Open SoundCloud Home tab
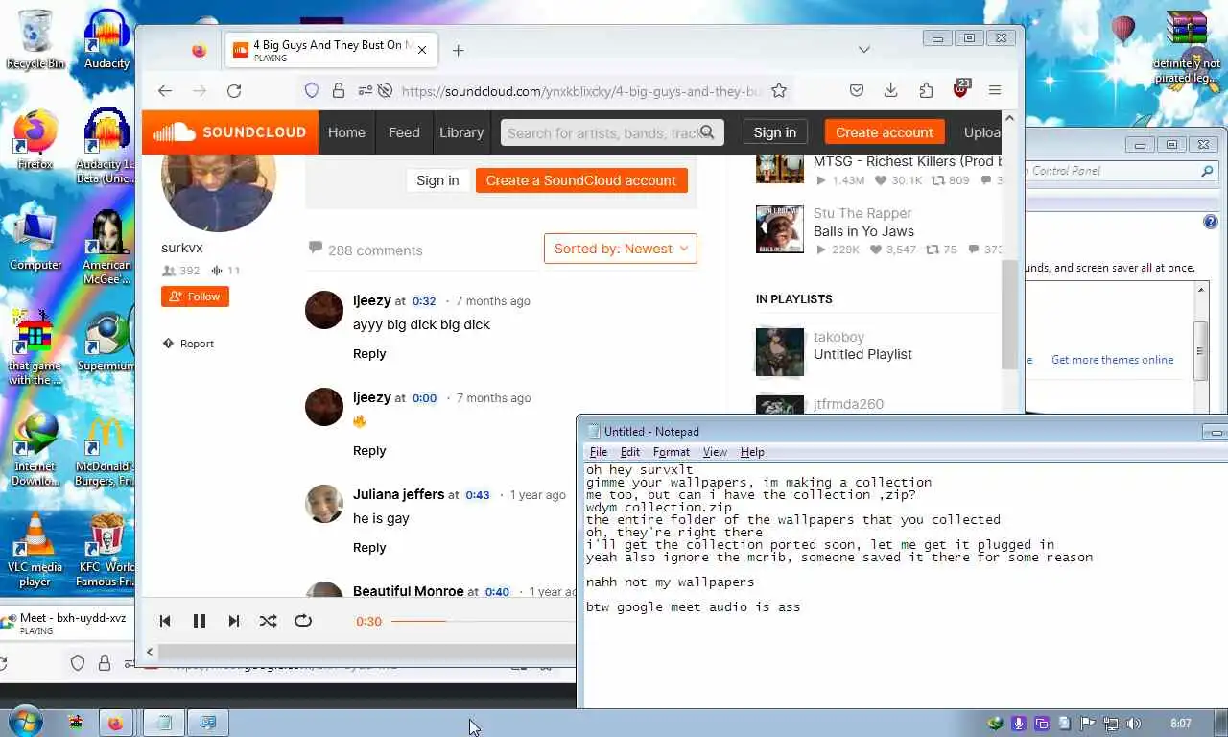 [346, 132]
